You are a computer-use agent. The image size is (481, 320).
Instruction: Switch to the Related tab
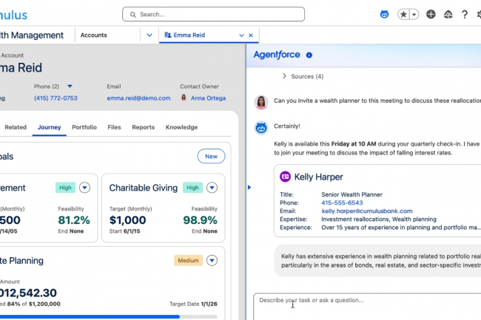(16, 127)
